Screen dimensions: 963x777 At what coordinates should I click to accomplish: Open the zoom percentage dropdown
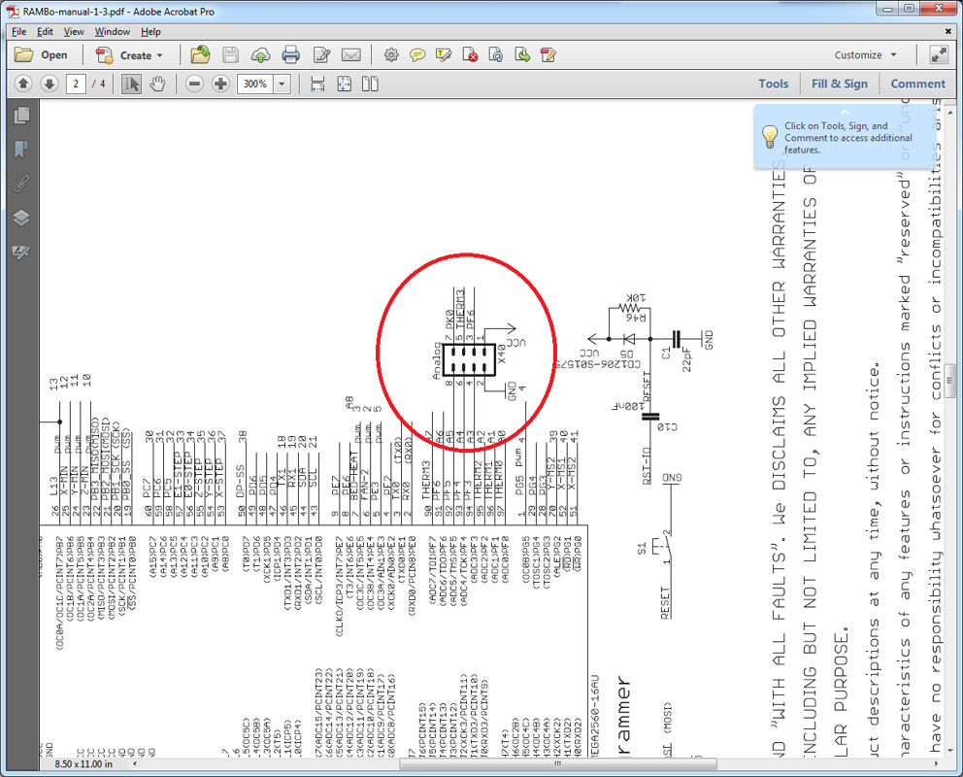pyautogui.click(x=282, y=84)
